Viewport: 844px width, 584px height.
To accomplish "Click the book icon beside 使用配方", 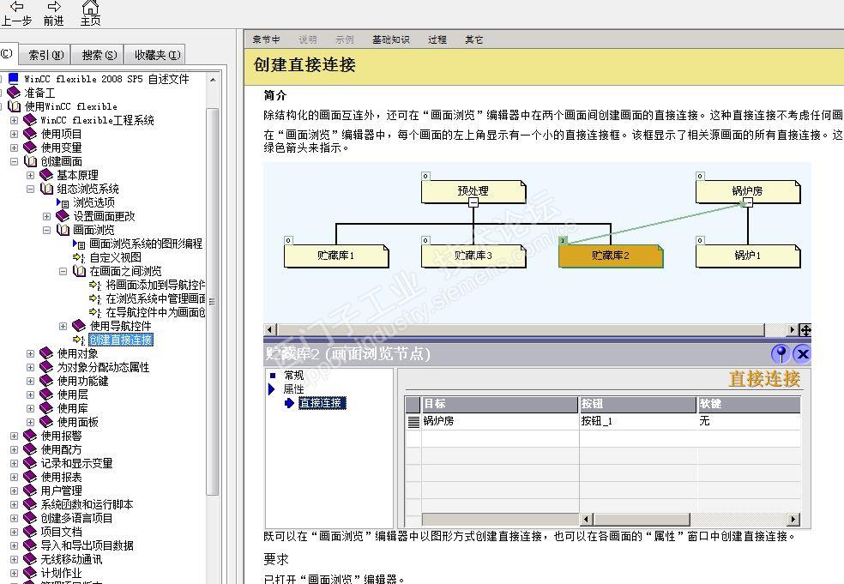I will 30,449.
